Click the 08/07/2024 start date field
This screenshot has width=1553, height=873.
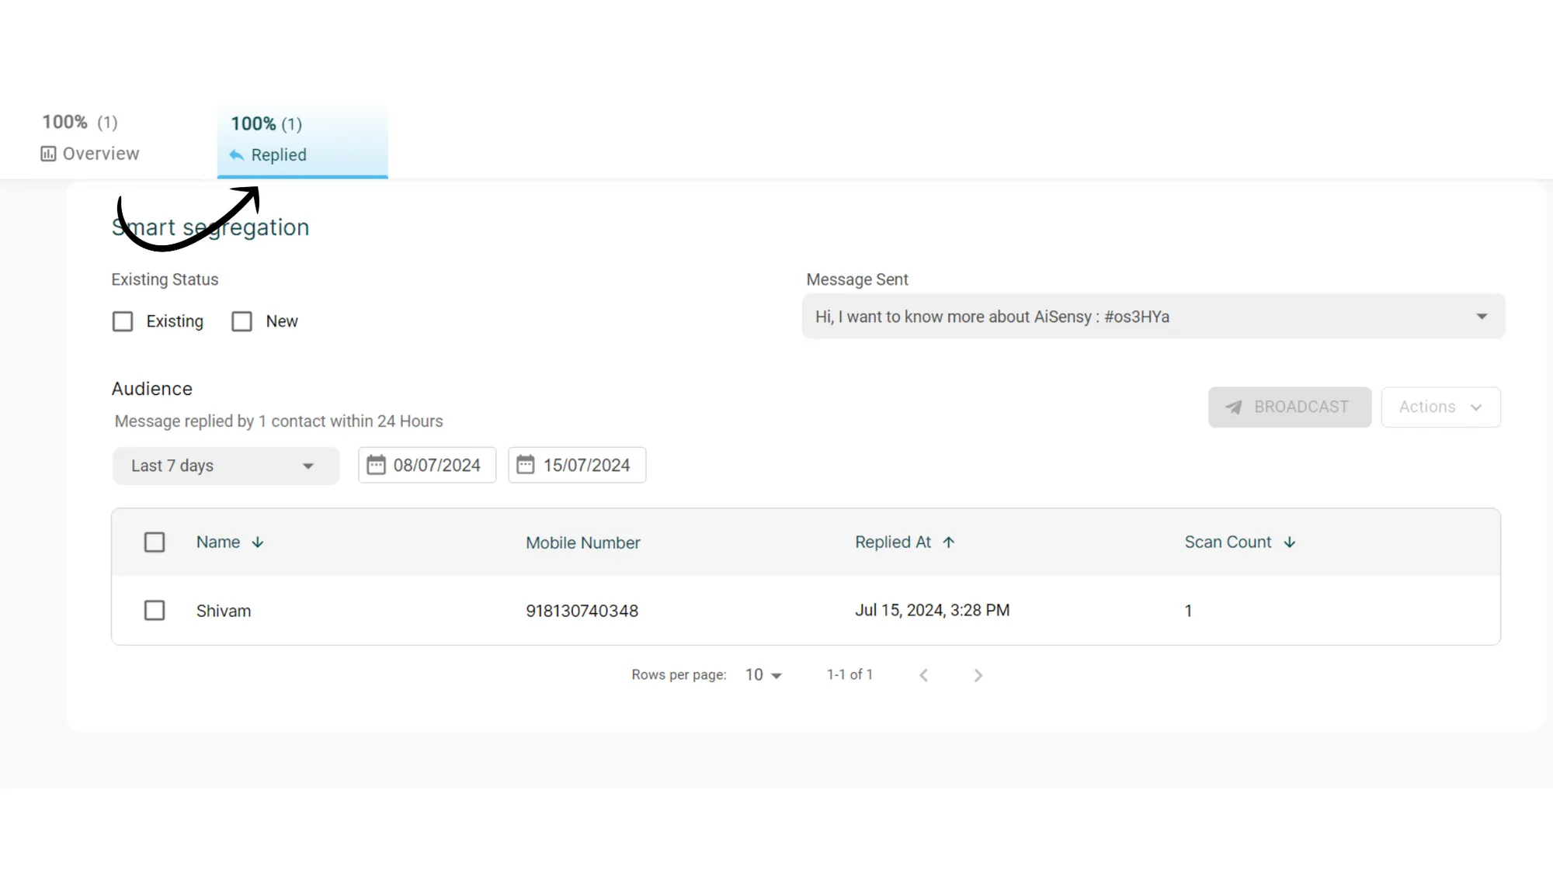436,465
